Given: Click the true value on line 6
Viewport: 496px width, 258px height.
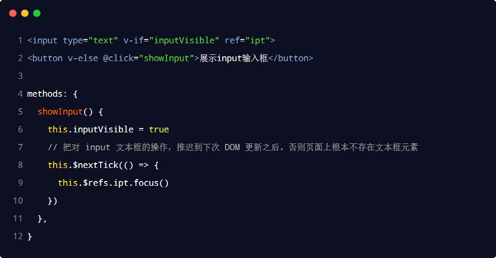Looking at the screenshot, I should pos(159,129).
